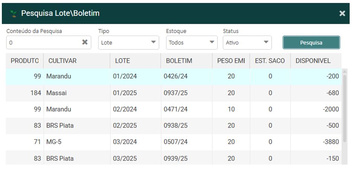Open the Status dropdown showing Ativo
The width and height of the screenshot is (353, 169).
click(247, 43)
